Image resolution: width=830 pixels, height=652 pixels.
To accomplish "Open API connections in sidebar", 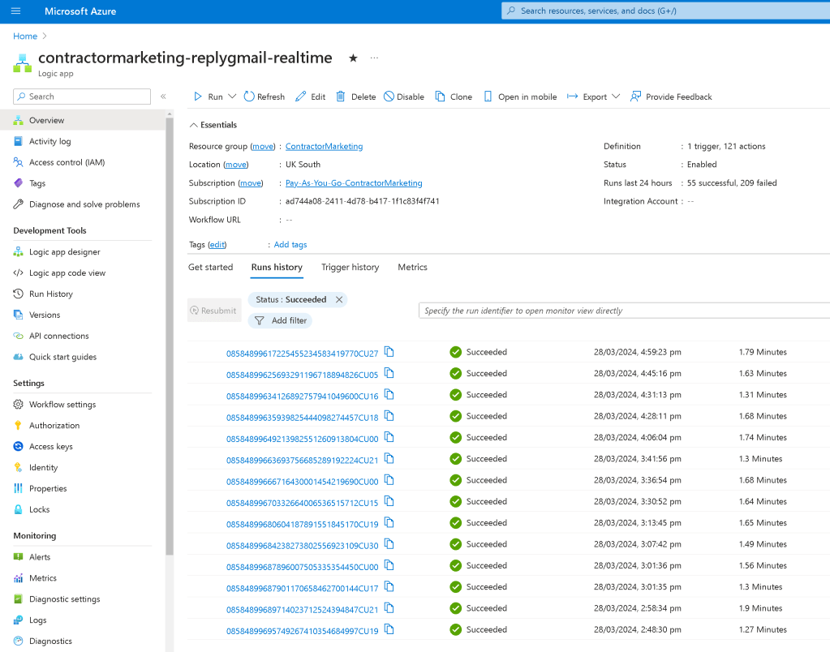I will click(x=58, y=336).
